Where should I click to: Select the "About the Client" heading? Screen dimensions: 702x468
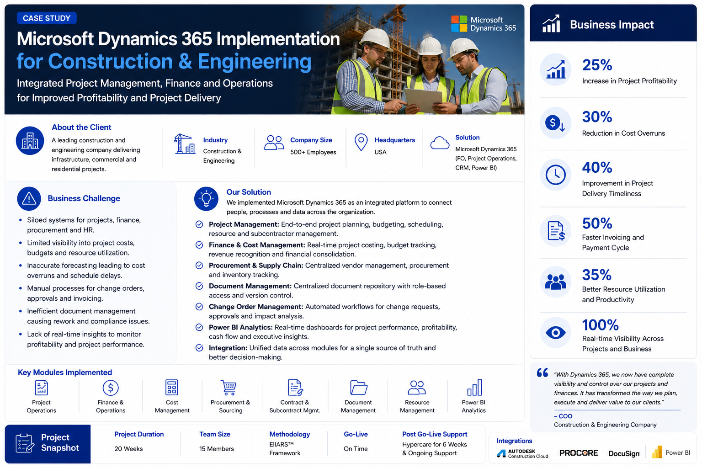click(81, 128)
